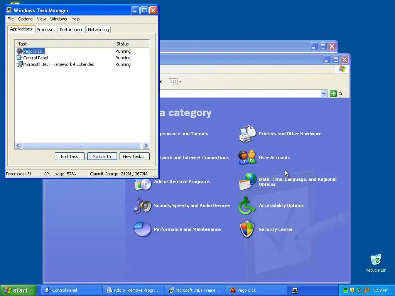Click the Date, Time, Language globe icon
395x296 pixels.
click(x=247, y=182)
